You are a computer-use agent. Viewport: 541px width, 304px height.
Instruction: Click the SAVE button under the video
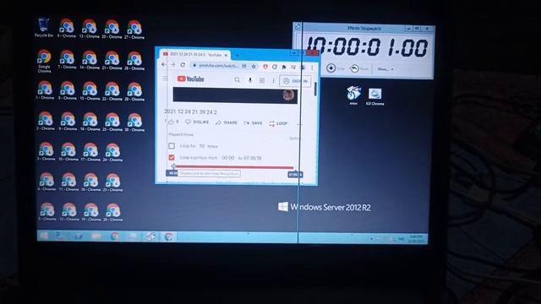pyautogui.click(x=253, y=123)
